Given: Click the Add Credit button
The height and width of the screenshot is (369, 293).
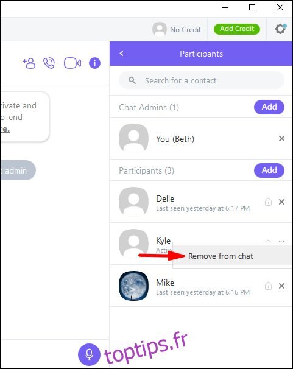Looking at the screenshot, I should (x=237, y=29).
